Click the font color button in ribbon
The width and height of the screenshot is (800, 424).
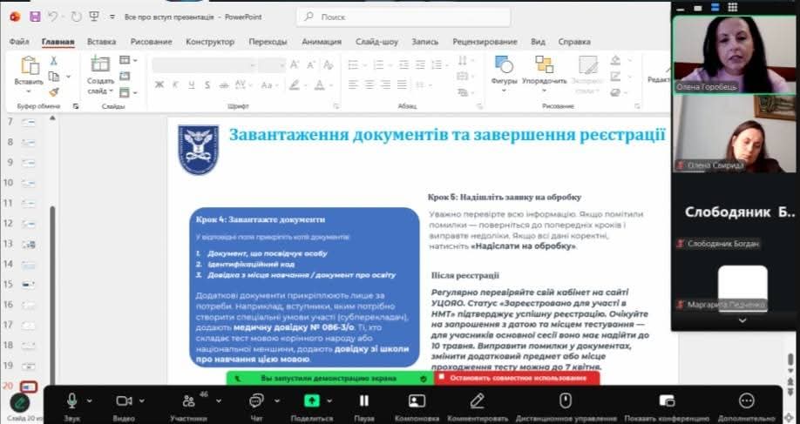[x=317, y=84]
